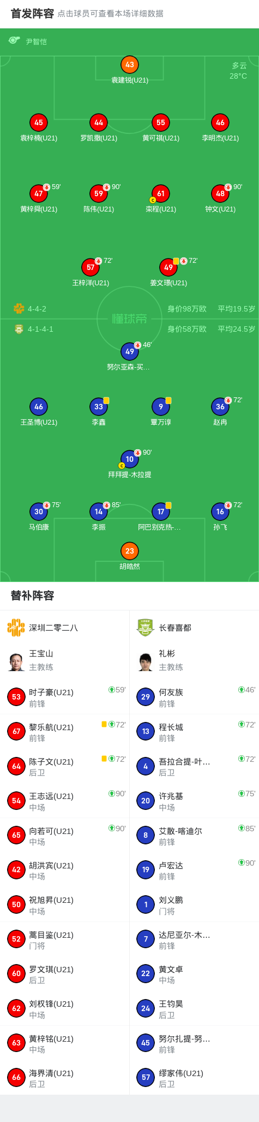Select blue number 10 拜拜提-木拉提 icon
This screenshot has height=1122, width=259.
point(130,459)
